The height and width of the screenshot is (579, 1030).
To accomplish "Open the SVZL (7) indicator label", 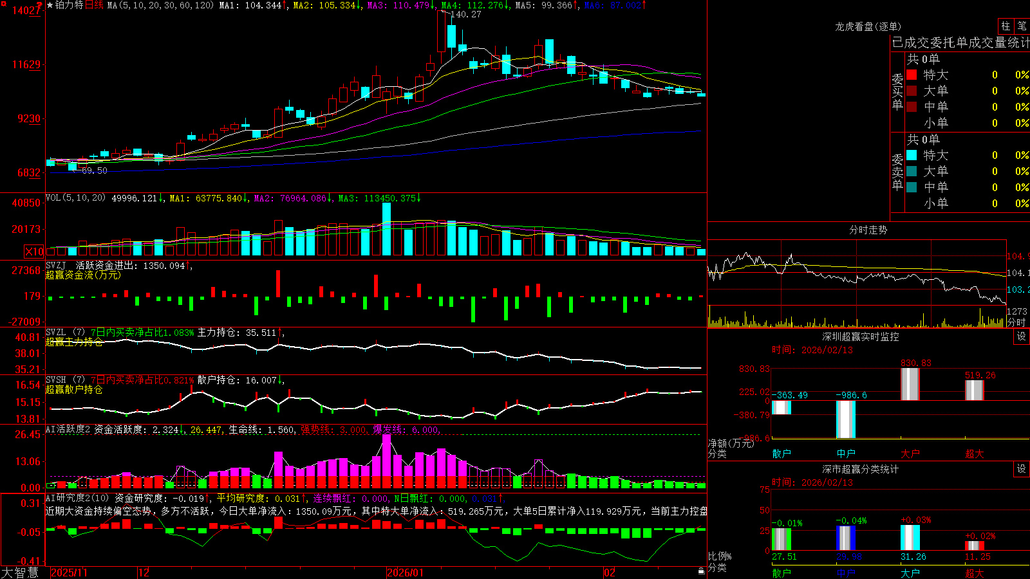I will [65, 332].
